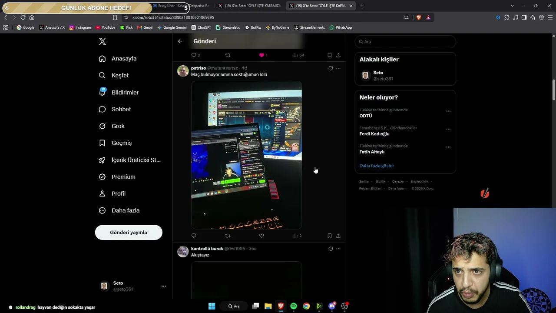Image resolution: width=556 pixels, height=313 pixels.
Task: Open the Streamlabs bookmark
Action: [x=228, y=27]
